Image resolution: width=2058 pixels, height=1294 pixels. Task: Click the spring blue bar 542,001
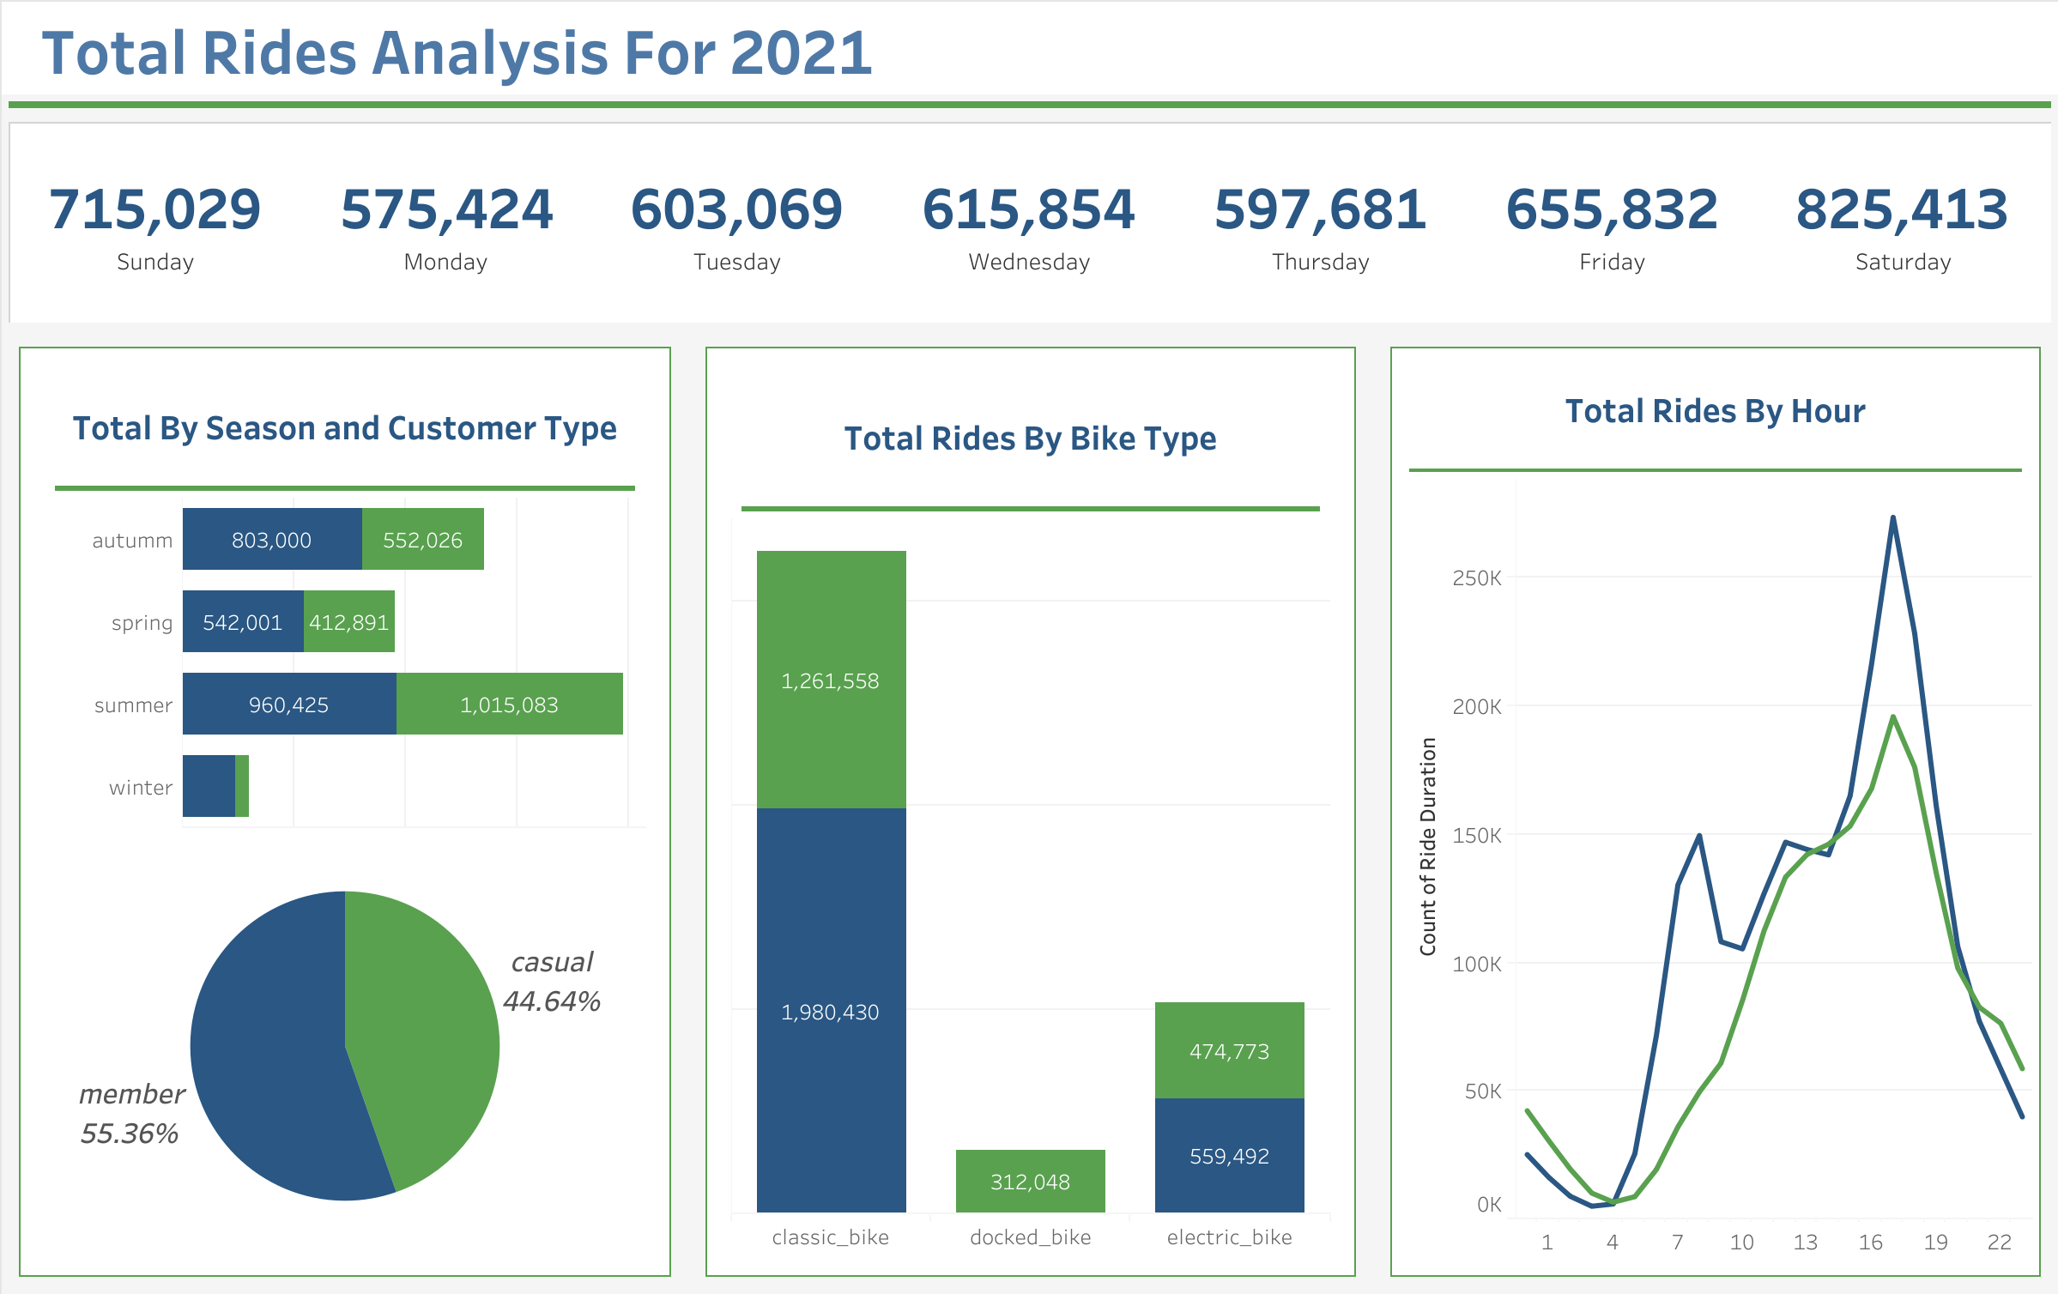[x=242, y=621]
